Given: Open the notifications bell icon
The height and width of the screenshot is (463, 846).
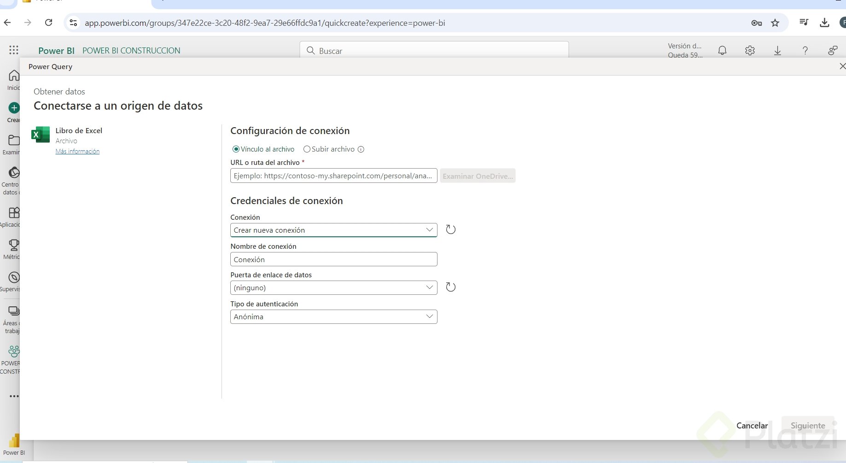Looking at the screenshot, I should point(722,50).
